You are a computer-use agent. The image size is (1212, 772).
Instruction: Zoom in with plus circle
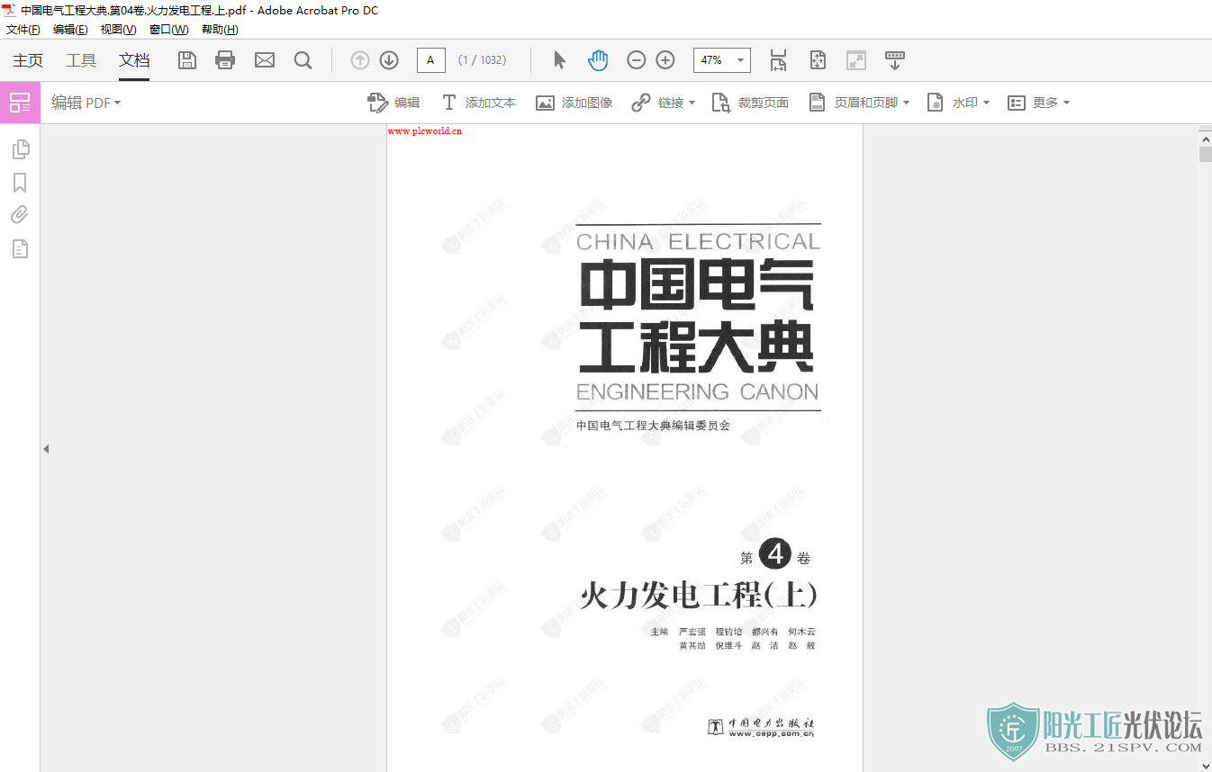coord(665,60)
